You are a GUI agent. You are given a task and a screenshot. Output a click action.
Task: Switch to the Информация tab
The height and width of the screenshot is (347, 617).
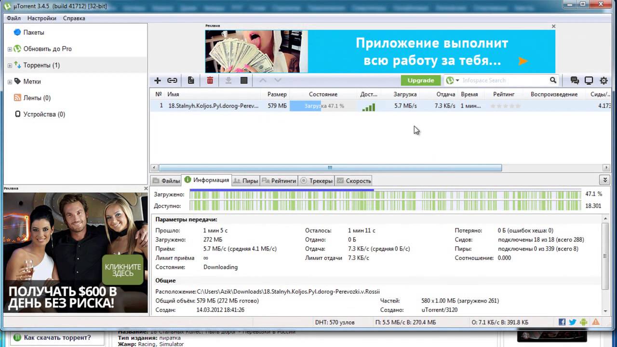click(x=206, y=180)
